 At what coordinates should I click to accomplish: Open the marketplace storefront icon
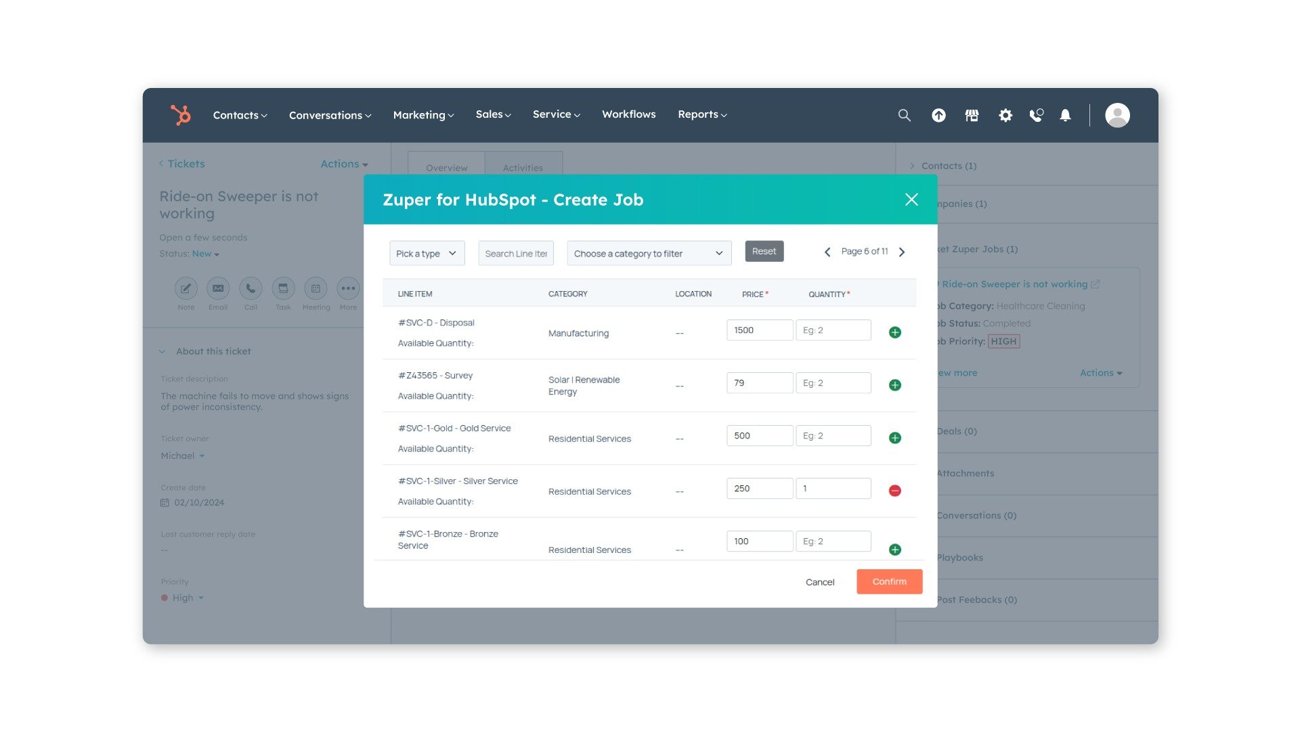[972, 115]
